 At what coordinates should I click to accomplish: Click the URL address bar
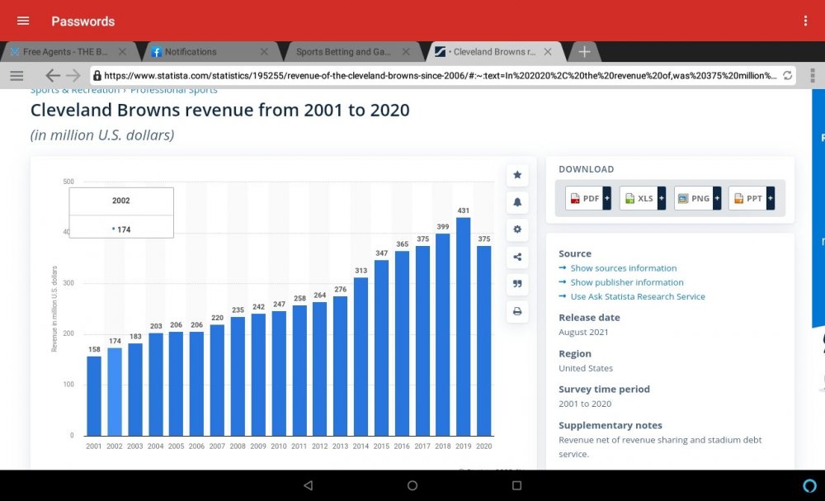coord(442,75)
